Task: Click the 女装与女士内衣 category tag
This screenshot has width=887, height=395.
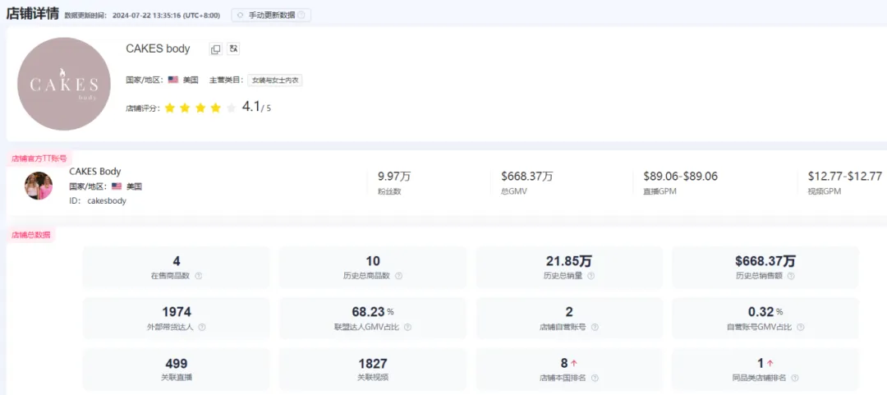Action: coord(275,80)
